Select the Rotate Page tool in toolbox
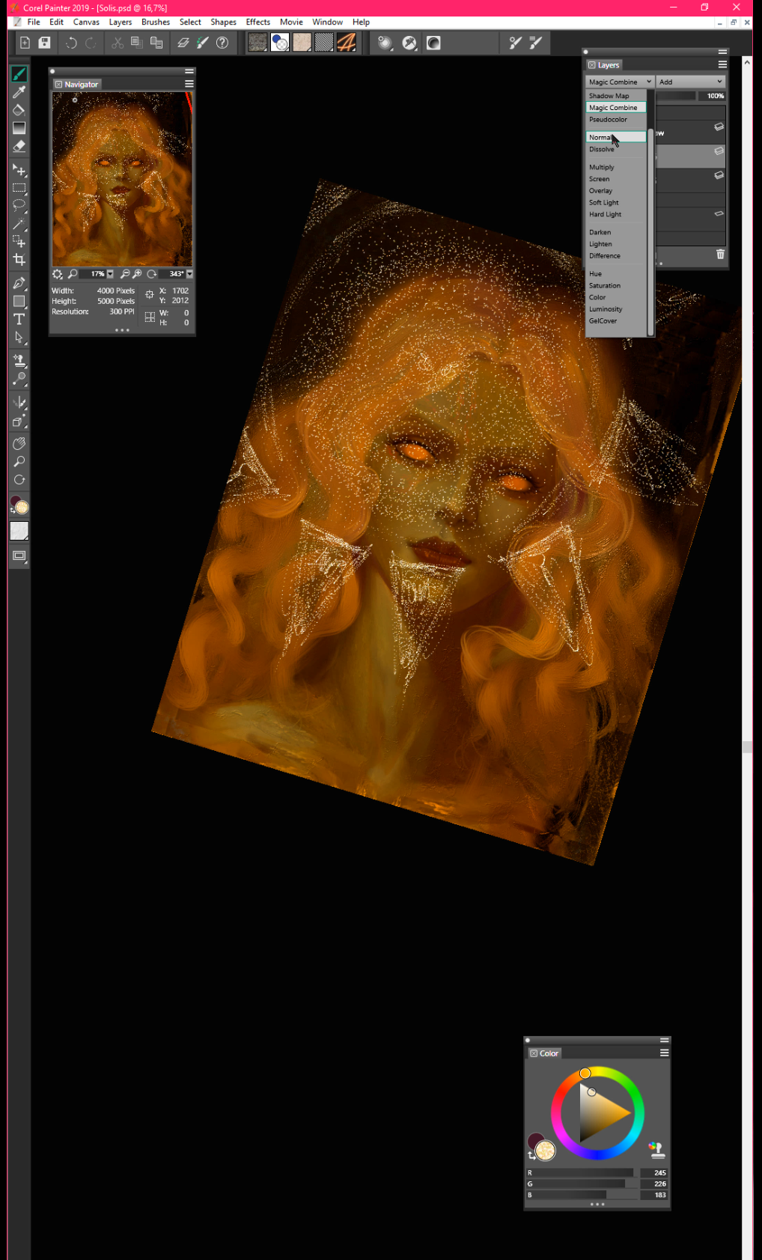Screen dimensions: 762x1260 19,479
